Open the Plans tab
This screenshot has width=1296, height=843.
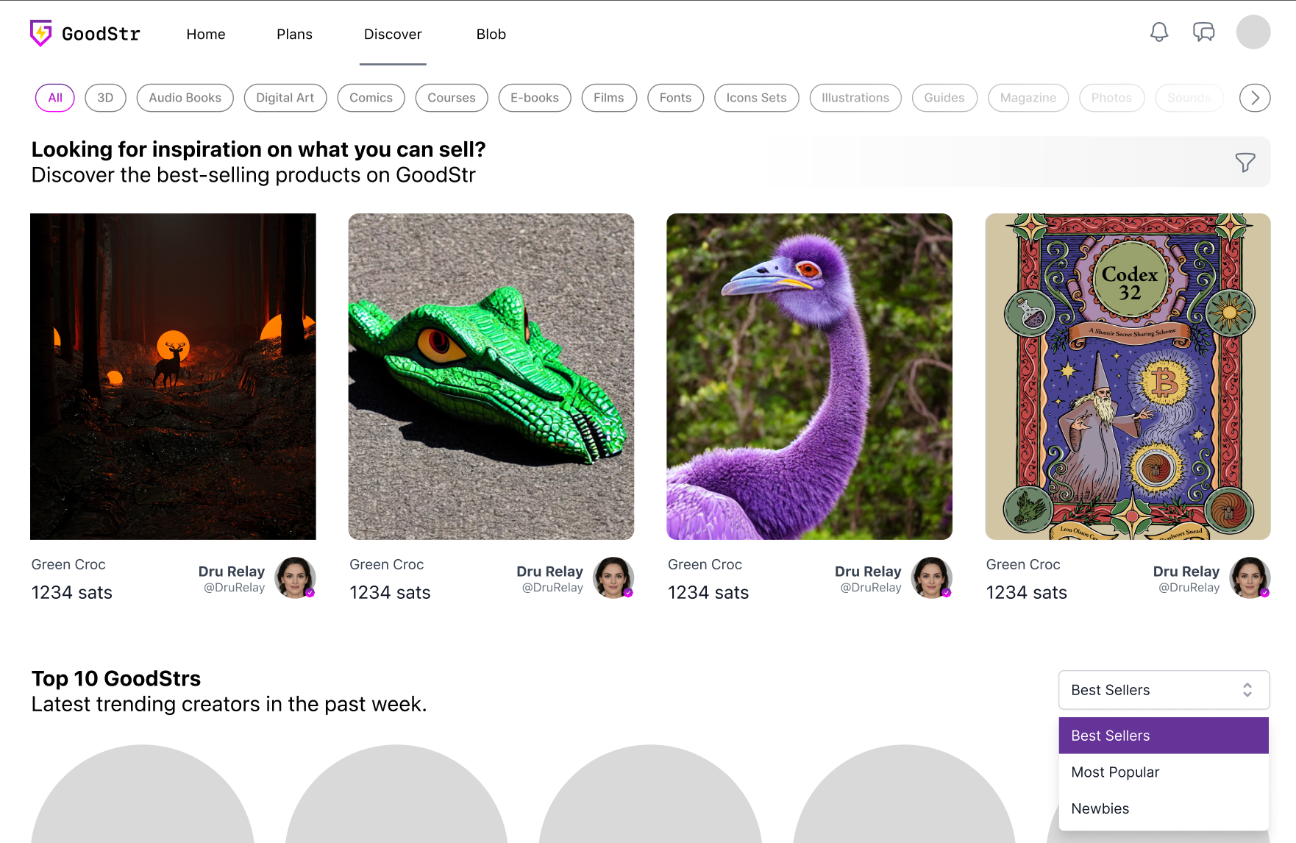(x=294, y=35)
